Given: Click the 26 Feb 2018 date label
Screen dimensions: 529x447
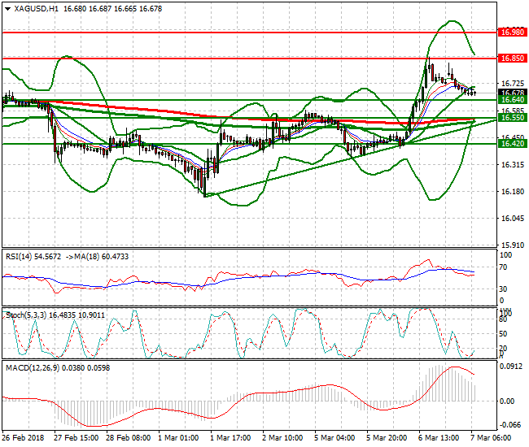Looking at the screenshot, I should point(24,438).
